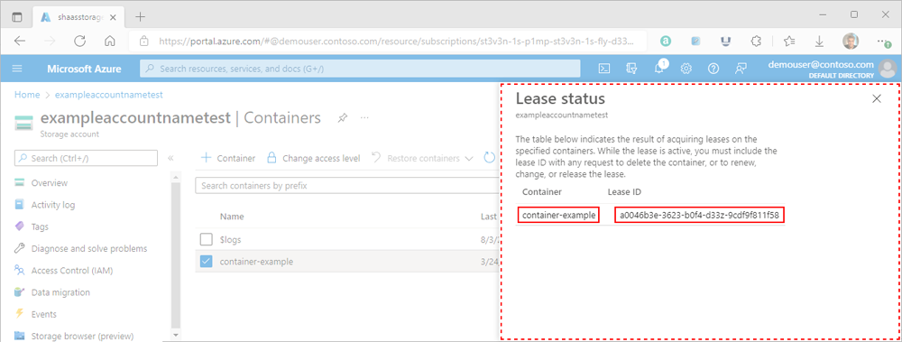
Task: Select container-example in the lease table
Action: [558, 216]
